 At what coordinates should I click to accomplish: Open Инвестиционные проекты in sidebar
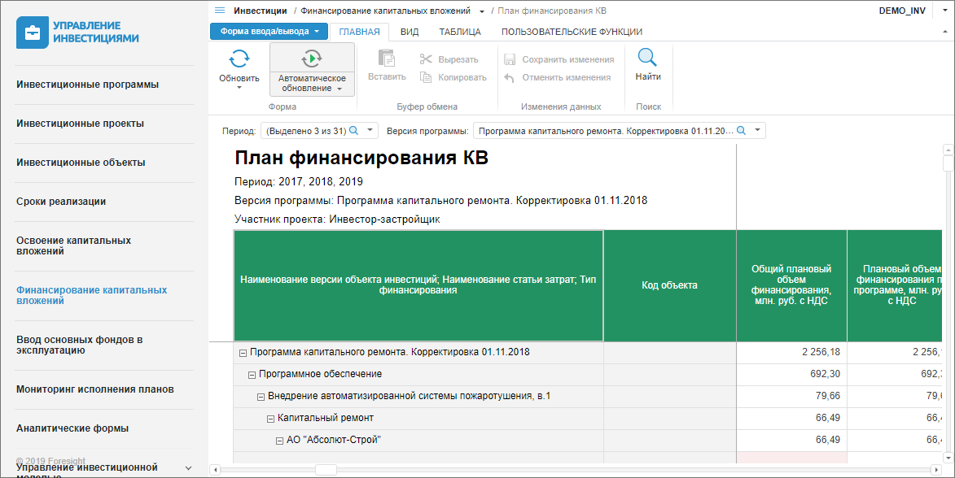tap(81, 124)
